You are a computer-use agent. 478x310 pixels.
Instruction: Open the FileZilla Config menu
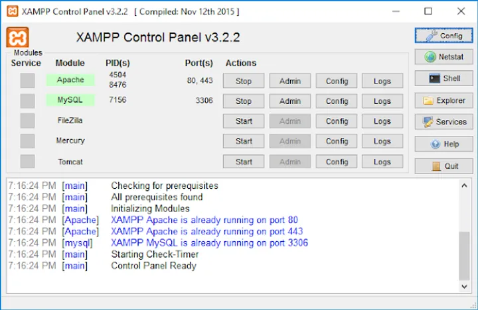(337, 121)
